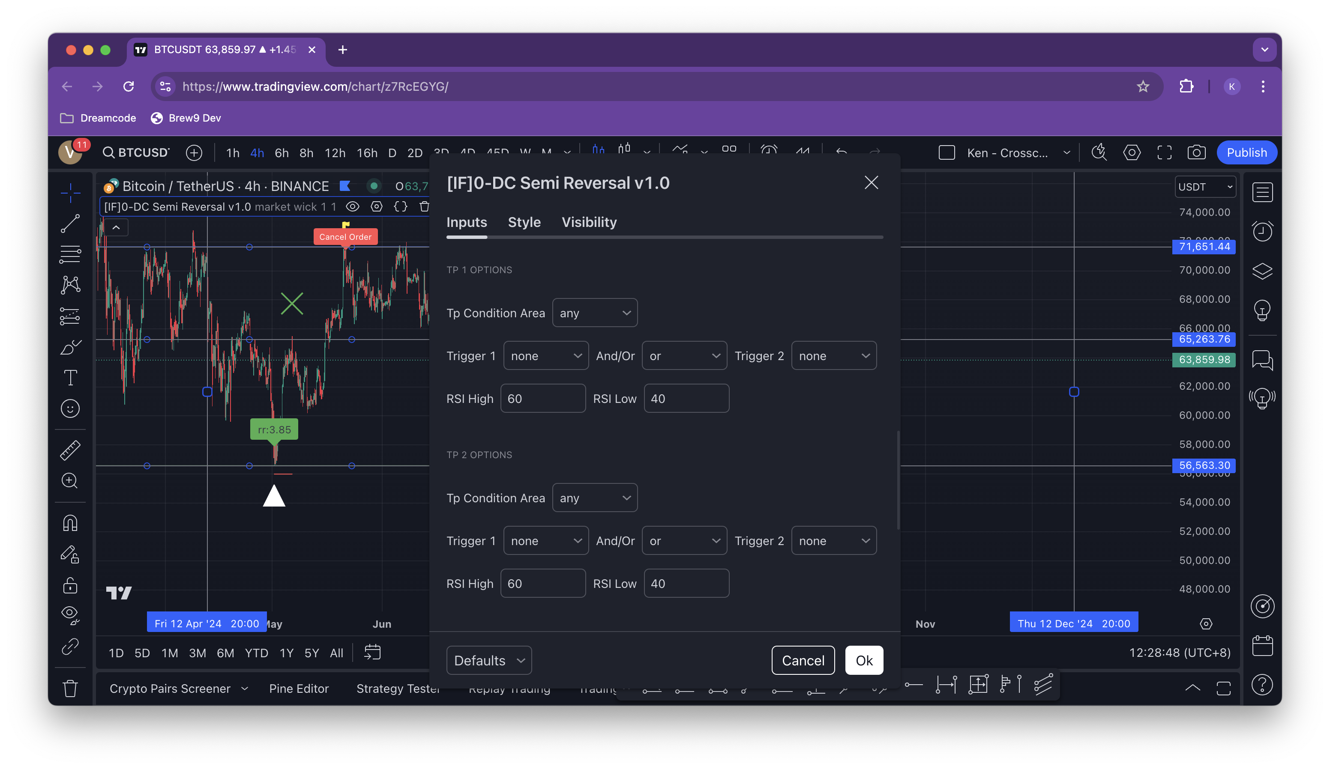Open TP 2 Tp Condition Area dropdown
The image size is (1330, 769).
[x=595, y=498]
